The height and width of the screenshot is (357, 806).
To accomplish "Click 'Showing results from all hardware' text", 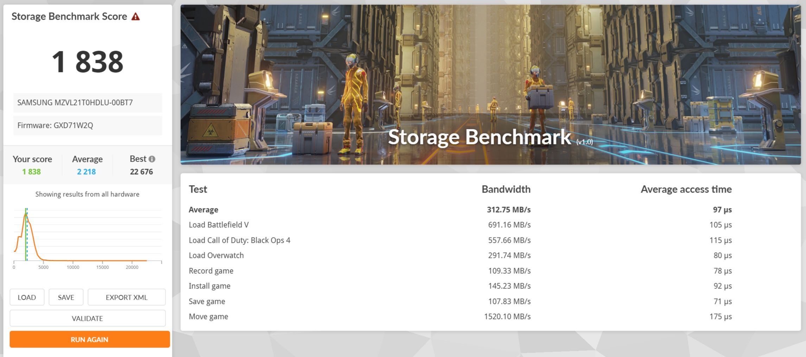I will [87, 194].
